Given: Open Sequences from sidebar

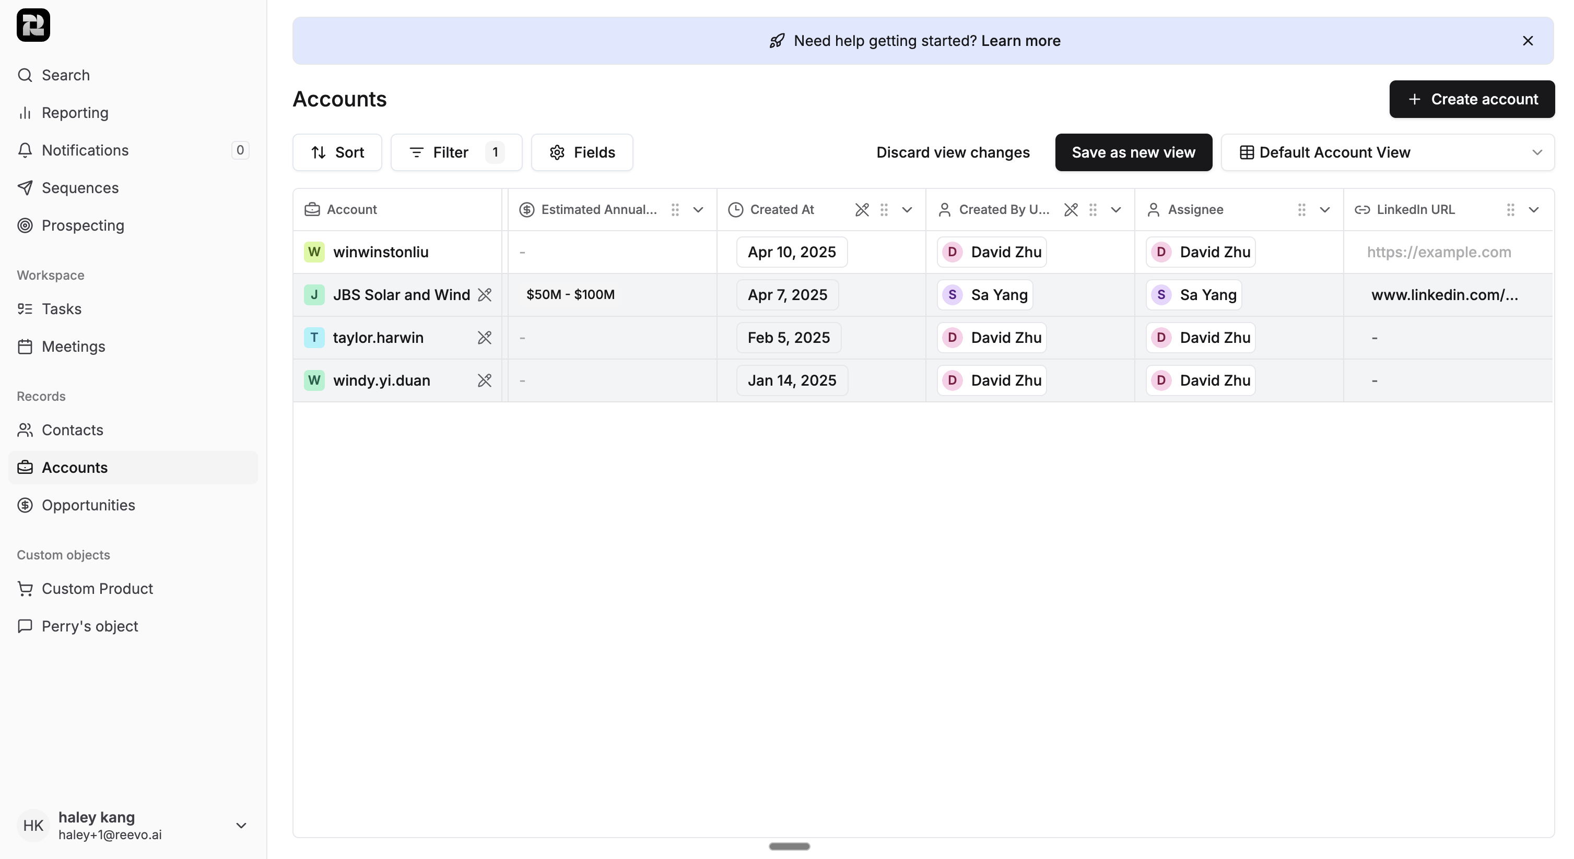Looking at the screenshot, I should pyautogui.click(x=80, y=187).
